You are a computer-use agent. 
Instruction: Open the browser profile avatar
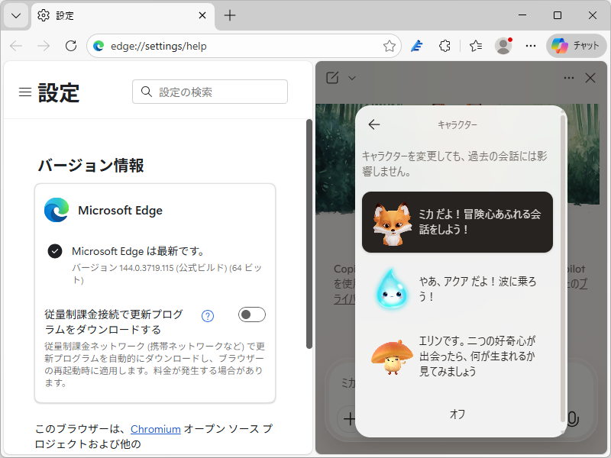(x=503, y=46)
